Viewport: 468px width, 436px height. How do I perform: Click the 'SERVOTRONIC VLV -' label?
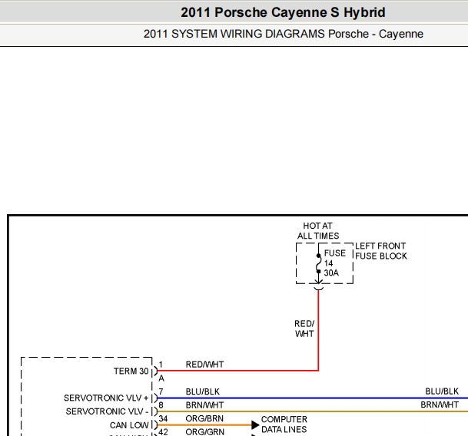tap(107, 411)
